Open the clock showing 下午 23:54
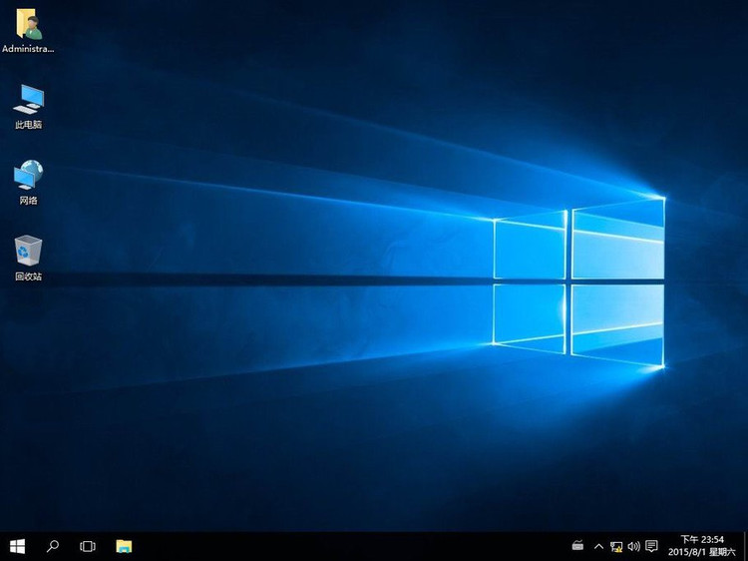 point(702,546)
